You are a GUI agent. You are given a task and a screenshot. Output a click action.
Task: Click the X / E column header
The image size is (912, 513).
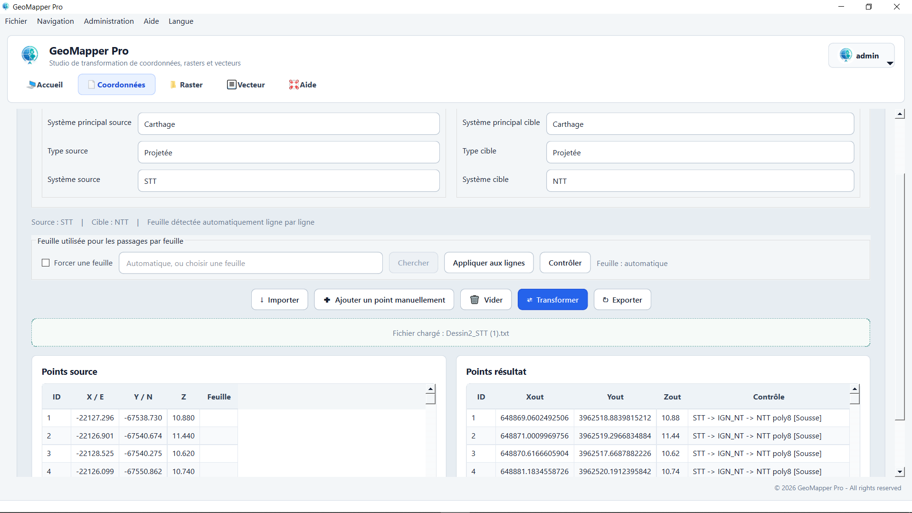click(x=95, y=397)
